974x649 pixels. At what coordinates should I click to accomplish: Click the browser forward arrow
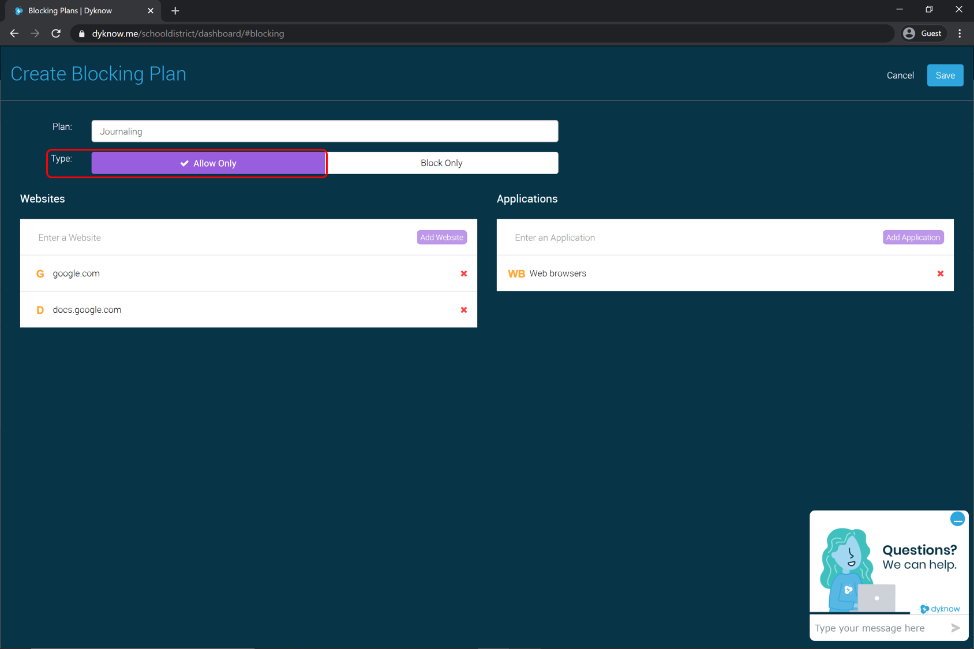tap(35, 33)
